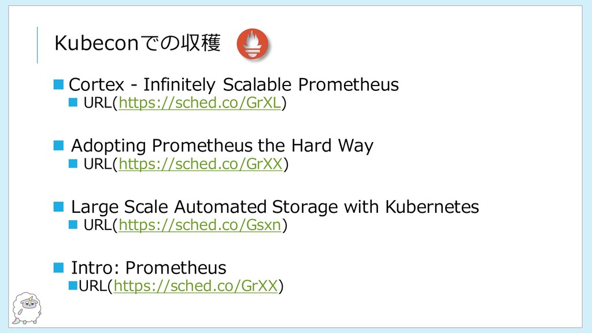This screenshot has height=333, width=592.
Task: Click the Prometheus flame logo
Action: (x=253, y=44)
